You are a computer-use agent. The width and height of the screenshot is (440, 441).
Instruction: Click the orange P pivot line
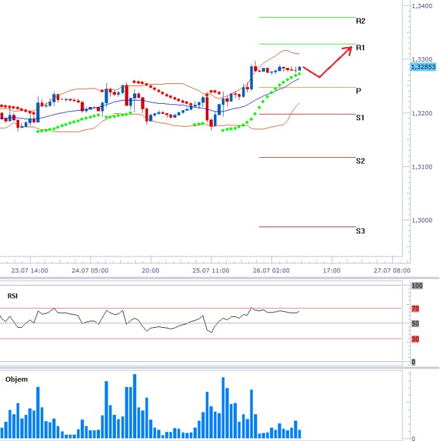(x=308, y=87)
